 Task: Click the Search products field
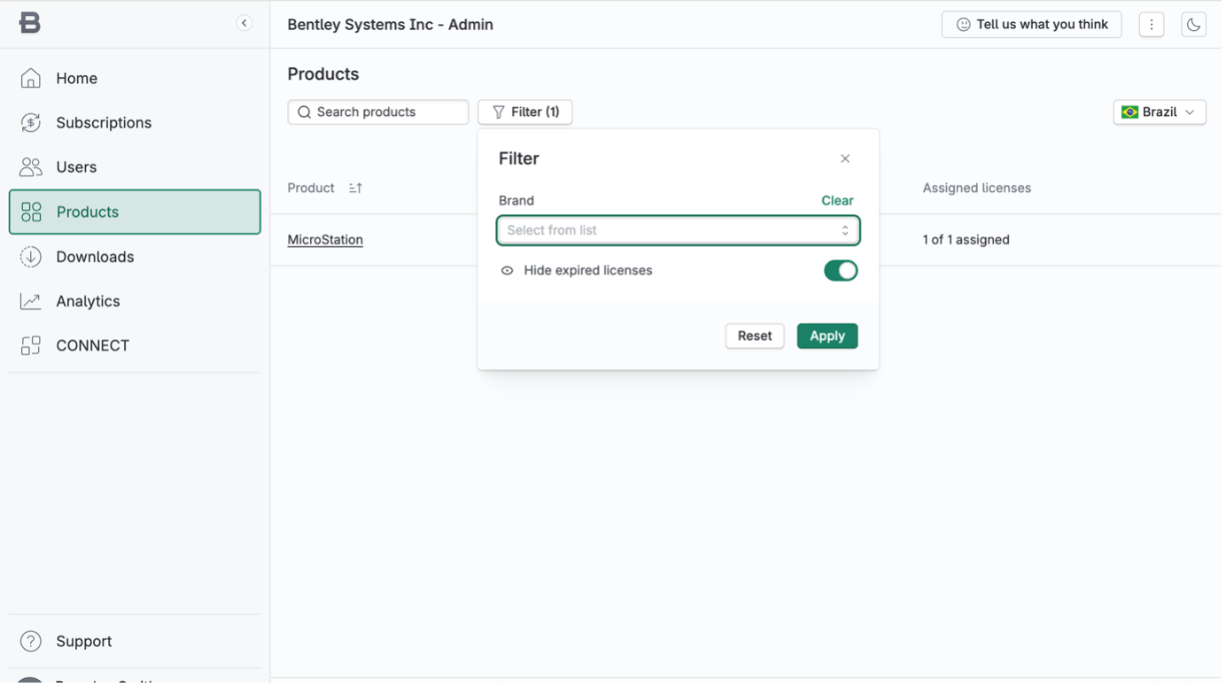(x=379, y=112)
